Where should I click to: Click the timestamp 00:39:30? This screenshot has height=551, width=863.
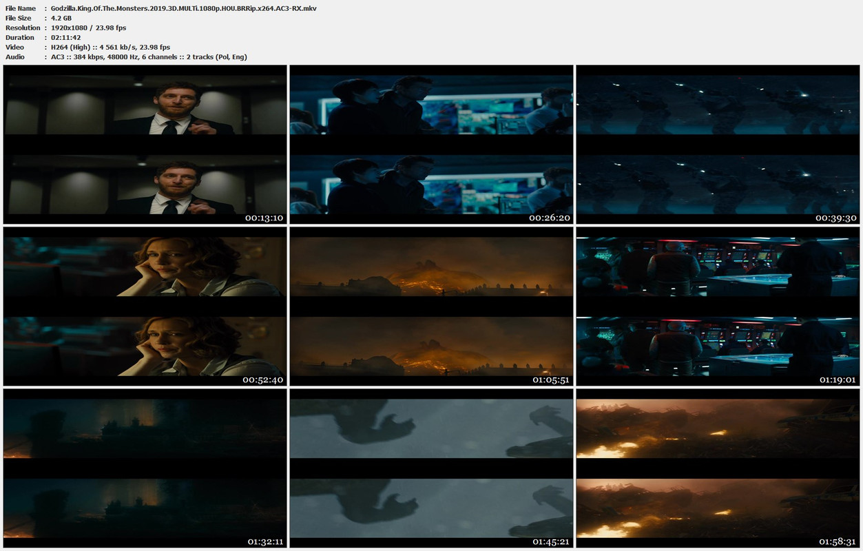pyautogui.click(x=837, y=218)
